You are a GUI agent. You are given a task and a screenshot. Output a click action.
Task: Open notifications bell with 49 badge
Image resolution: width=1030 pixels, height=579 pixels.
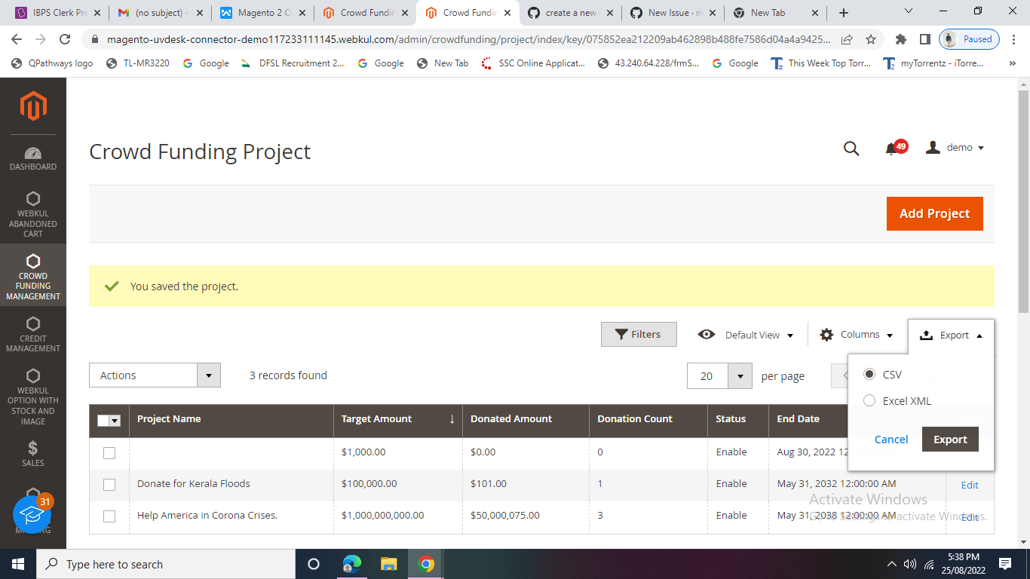[894, 148]
